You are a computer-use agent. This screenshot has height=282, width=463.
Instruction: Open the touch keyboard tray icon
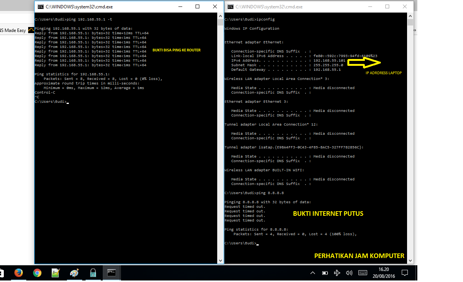[x=363, y=273]
